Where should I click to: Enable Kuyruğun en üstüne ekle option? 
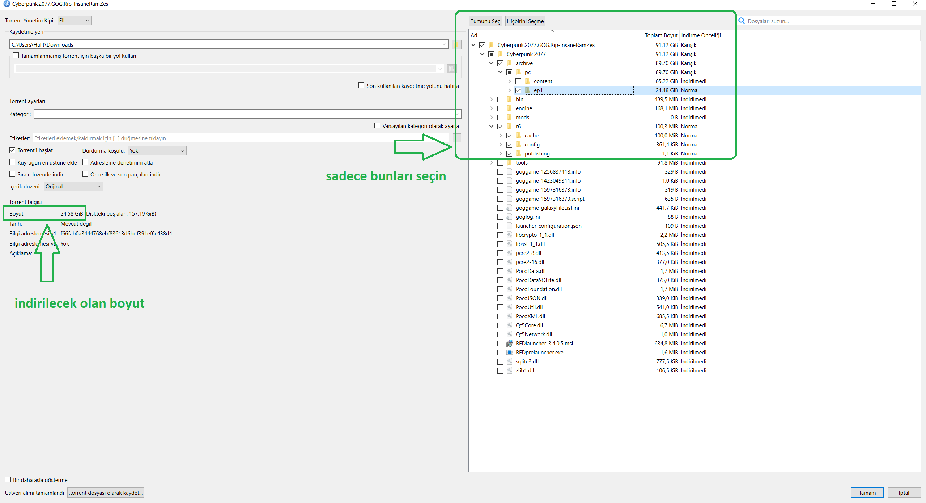(12, 162)
